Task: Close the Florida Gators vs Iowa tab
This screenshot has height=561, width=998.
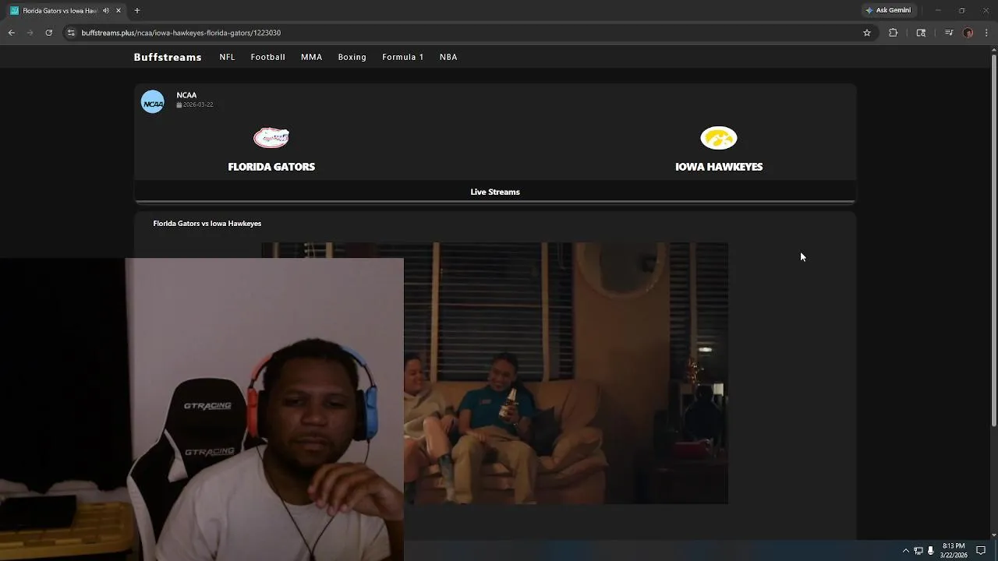Action: 119,10
